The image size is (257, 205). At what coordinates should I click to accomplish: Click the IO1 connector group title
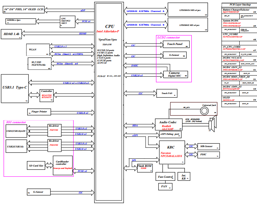pos(16,122)
